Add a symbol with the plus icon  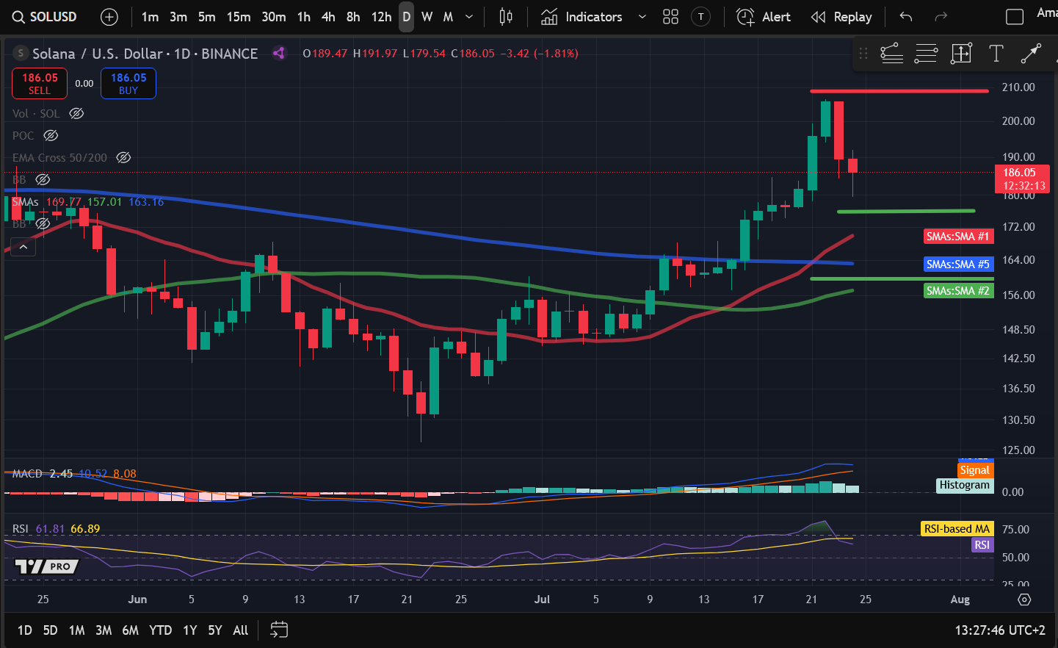109,17
